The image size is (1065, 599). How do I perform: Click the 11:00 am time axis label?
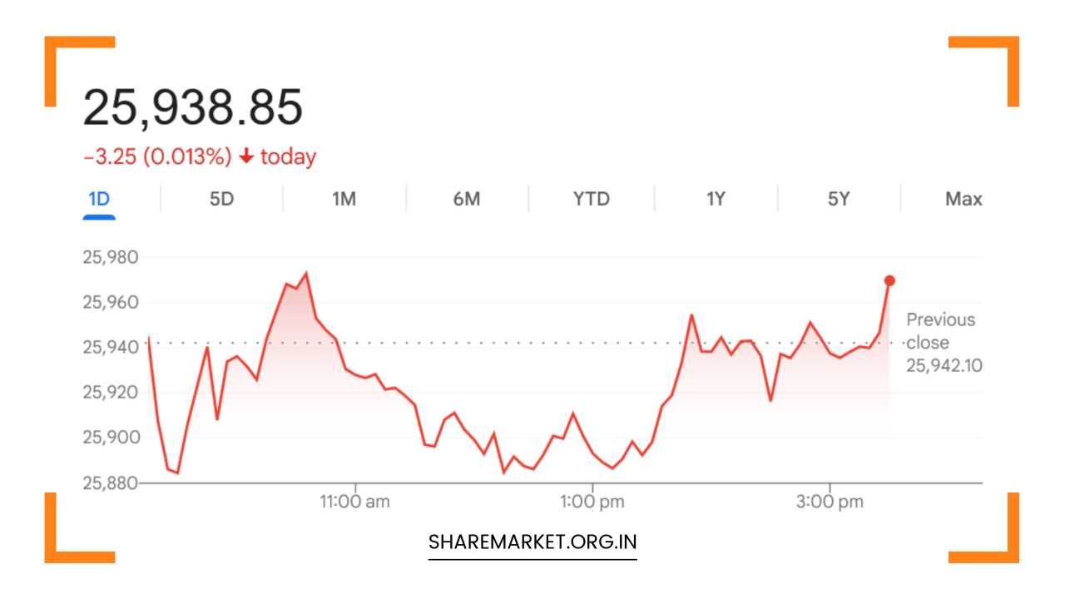click(x=355, y=502)
